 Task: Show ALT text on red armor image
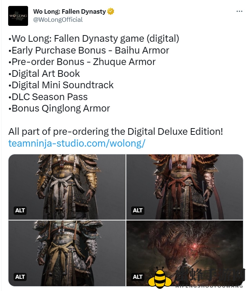(137, 210)
